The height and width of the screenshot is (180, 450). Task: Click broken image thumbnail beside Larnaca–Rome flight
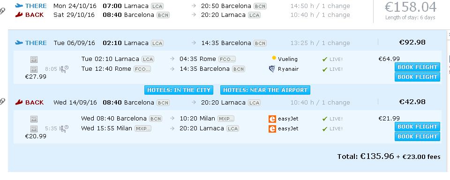coord(34,60)
